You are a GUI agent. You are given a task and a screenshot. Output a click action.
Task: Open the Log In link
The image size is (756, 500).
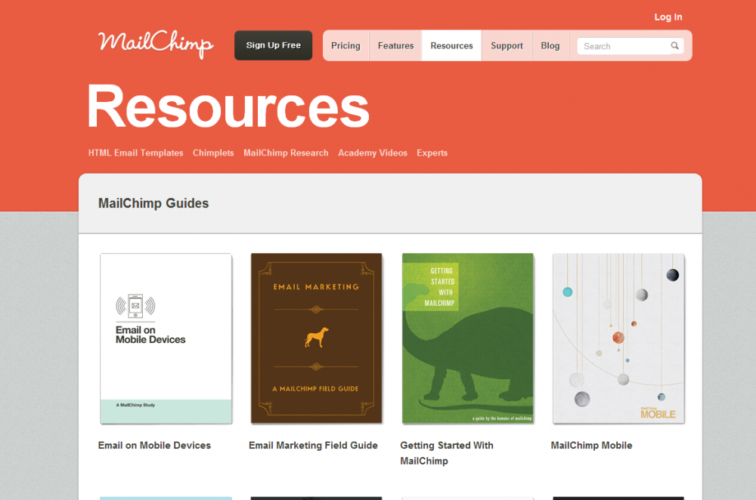[668, 17]
